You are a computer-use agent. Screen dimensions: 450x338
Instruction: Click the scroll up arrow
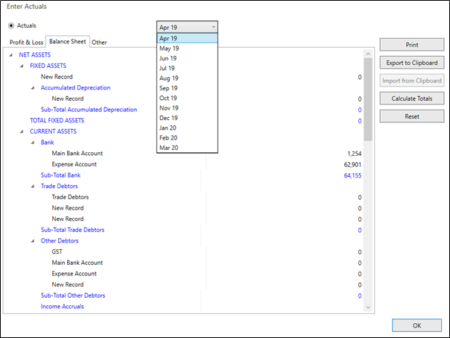368,54
